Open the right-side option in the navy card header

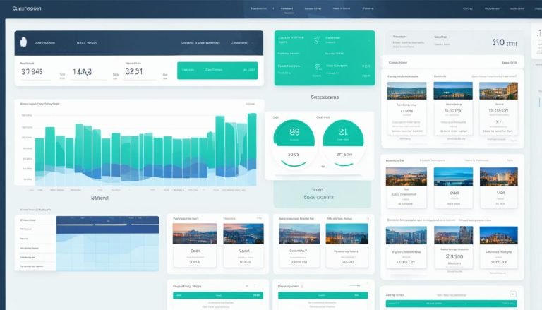coord(241,42)
